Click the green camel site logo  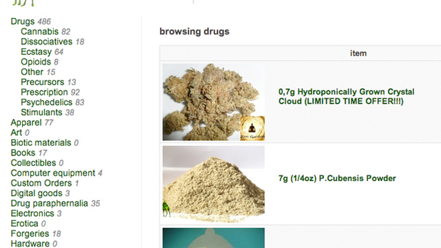pos(24,3)
